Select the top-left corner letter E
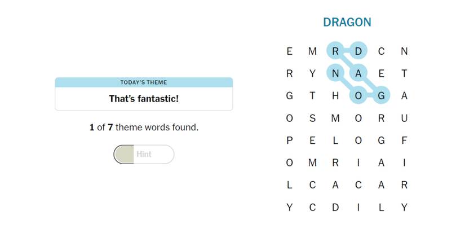This screenshot has height=233, width=465. 290,51
